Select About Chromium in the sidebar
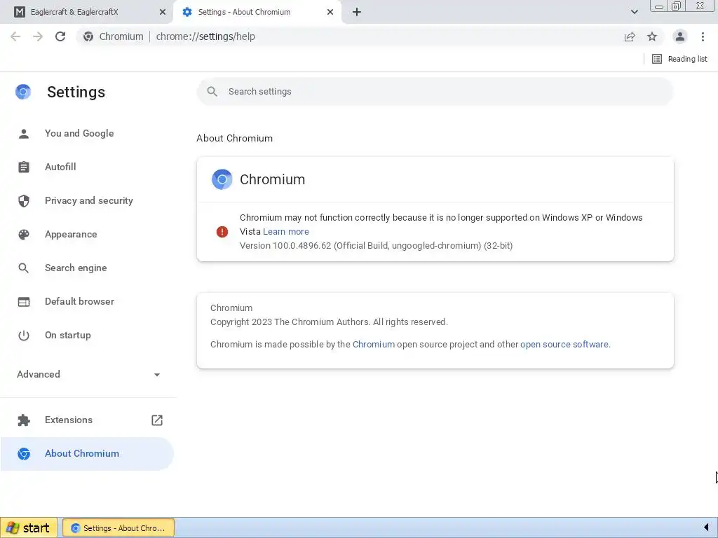 87,454
